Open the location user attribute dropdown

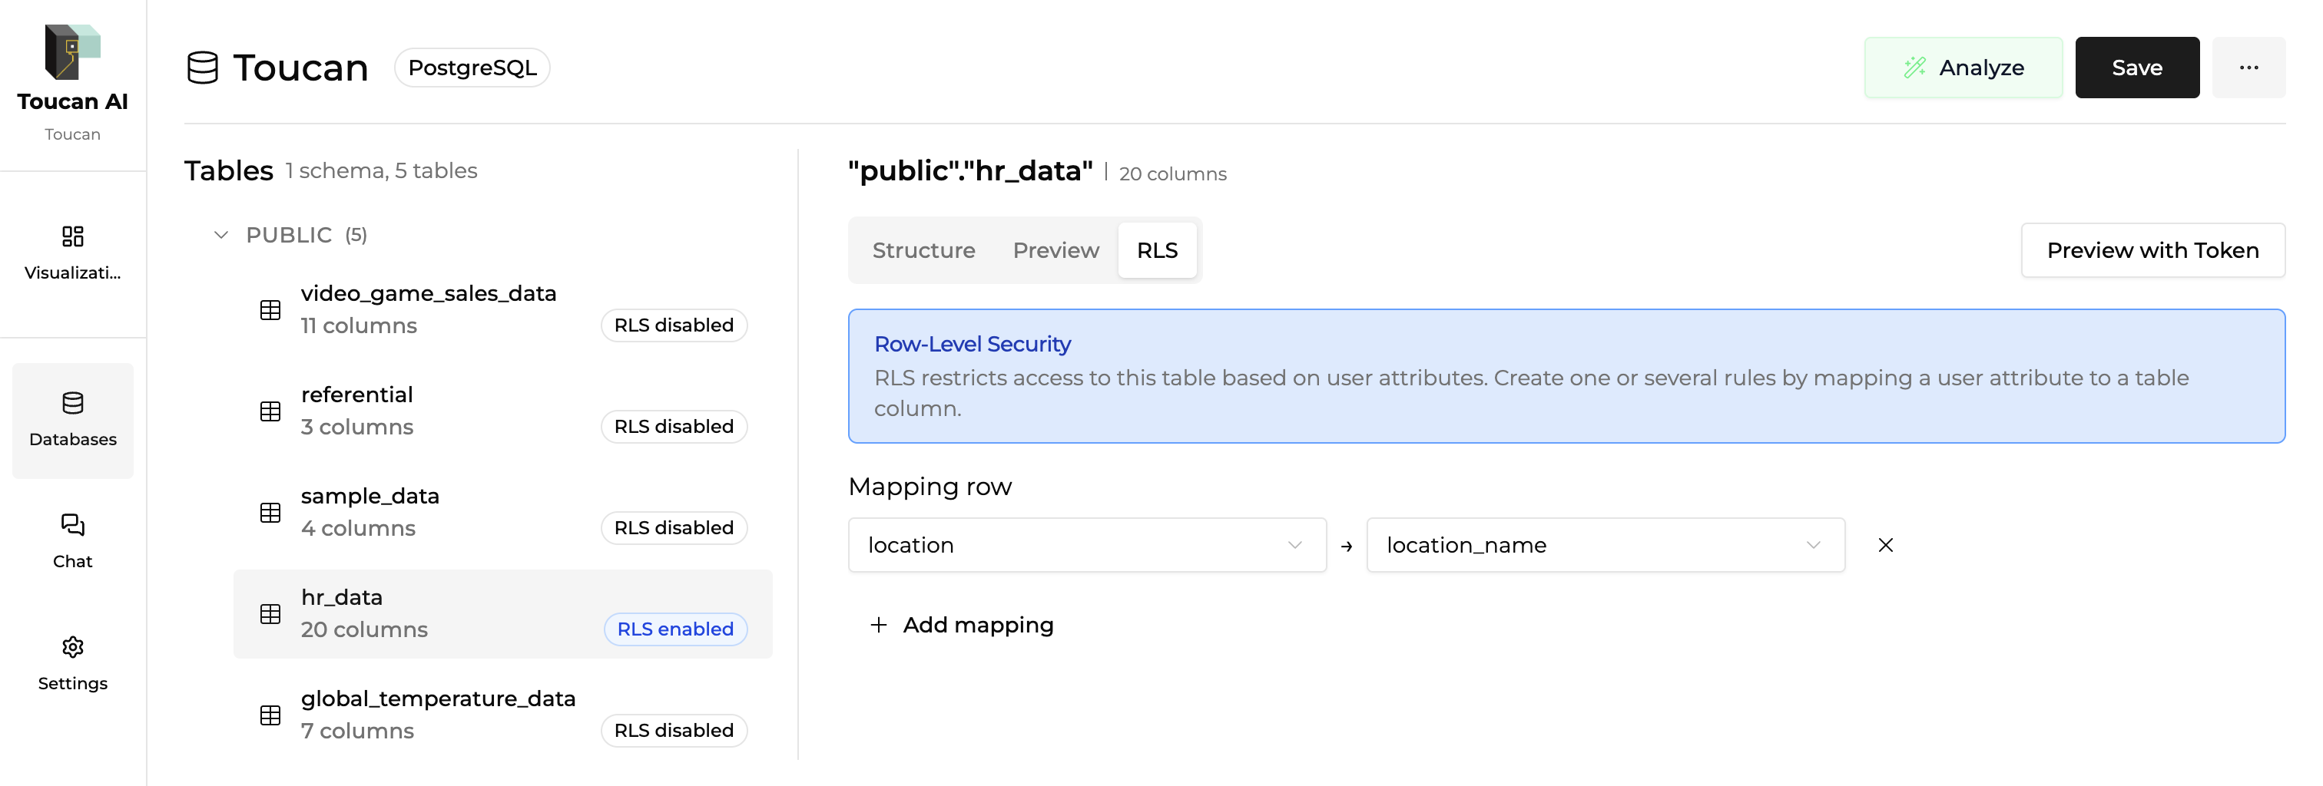click(x=1085, y=544)
